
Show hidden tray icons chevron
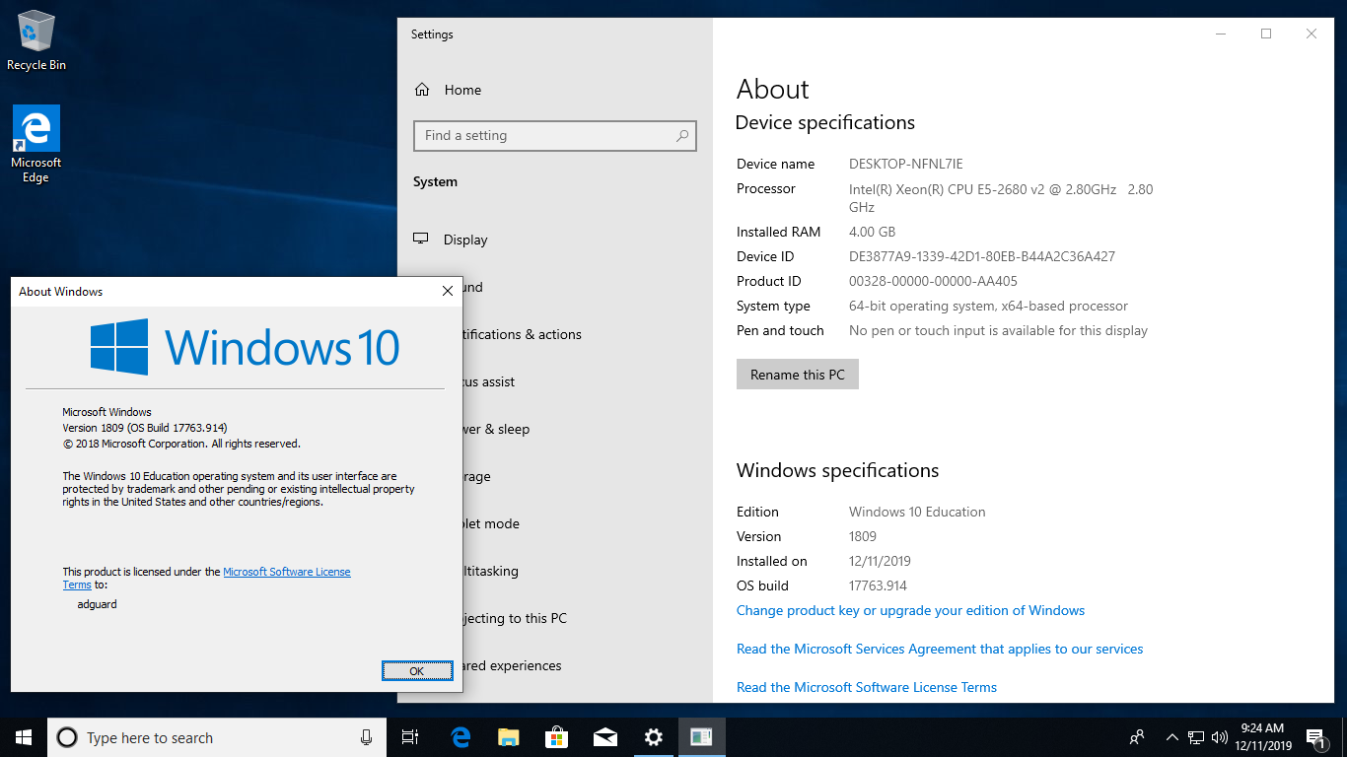(1171, 737)
